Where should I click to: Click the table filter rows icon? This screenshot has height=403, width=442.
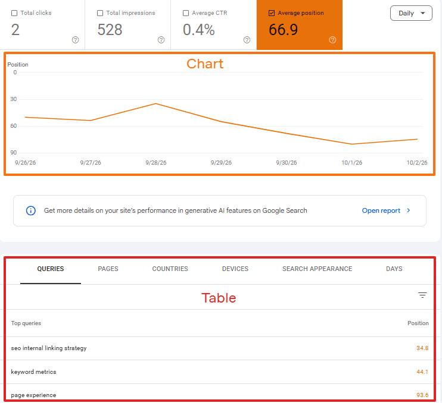pos(422,295)
